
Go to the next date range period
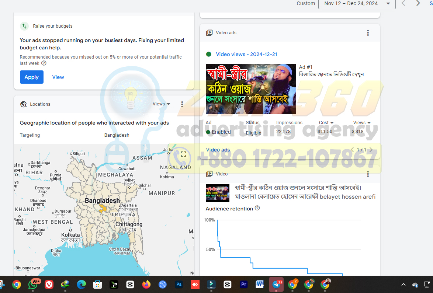[x=418, y=3]
